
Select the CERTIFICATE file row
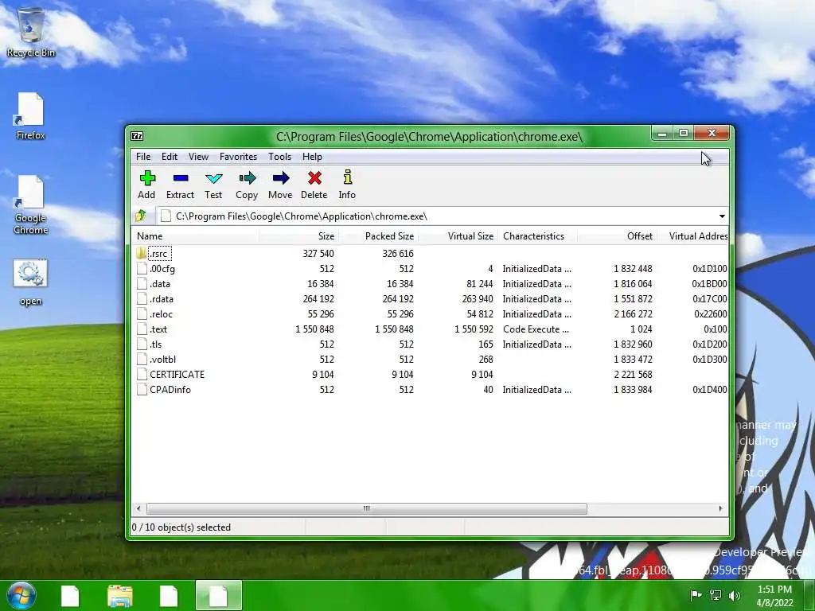click(x=431, y=374)
